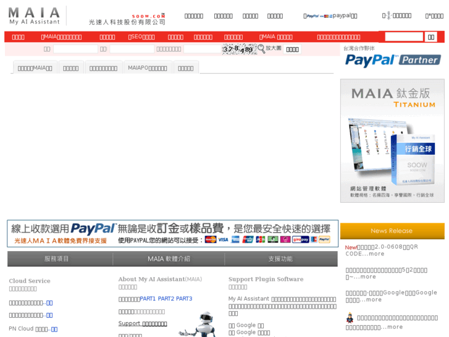Screen dimensions: 449x337
Task: Click the MAIA My AI Assistant logo
Action: (x=34, y=16)
